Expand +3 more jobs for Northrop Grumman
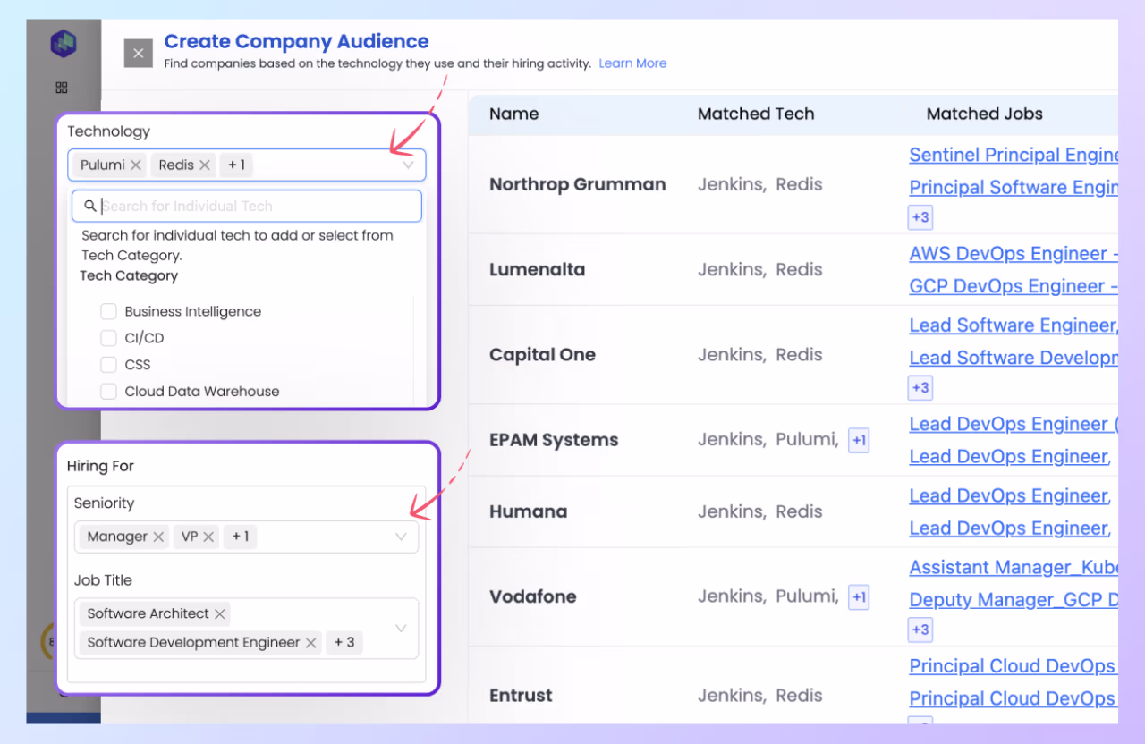1145x744 pixels. click(920, 217)
